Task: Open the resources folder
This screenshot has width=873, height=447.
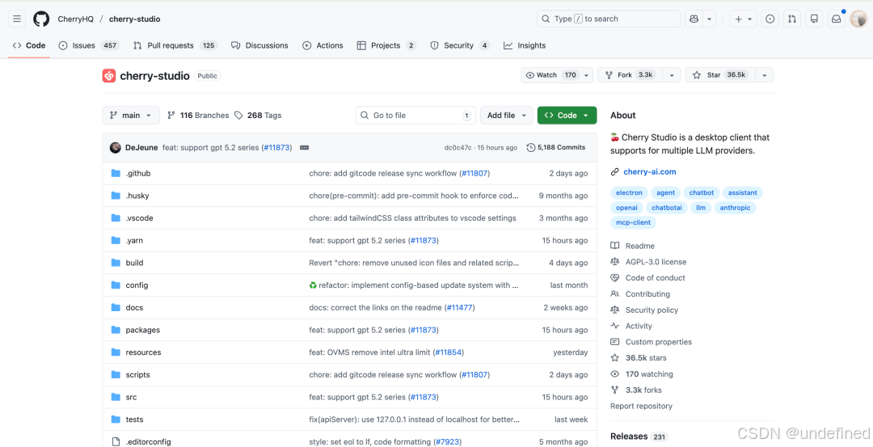Action: (x=143, y=352)
